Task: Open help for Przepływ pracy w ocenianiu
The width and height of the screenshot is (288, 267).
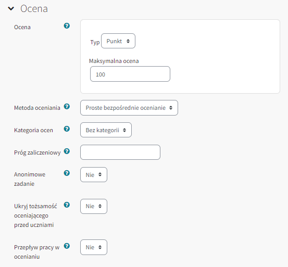Action: [x=67, y=246]
